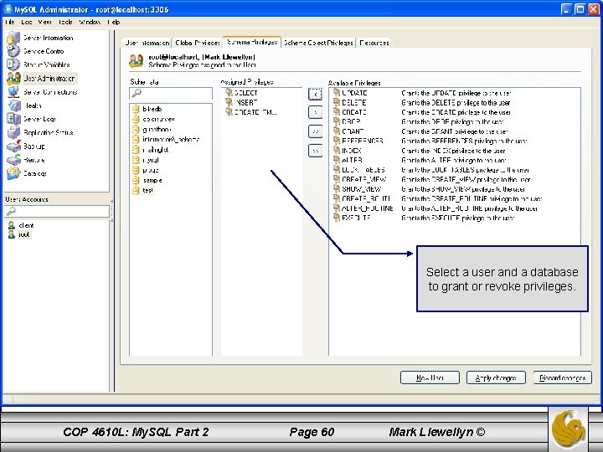Open Restore section icon

pyautogui.click(x=13, y=160)
